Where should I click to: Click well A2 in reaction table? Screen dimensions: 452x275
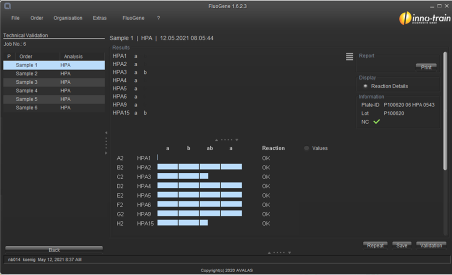120,158
